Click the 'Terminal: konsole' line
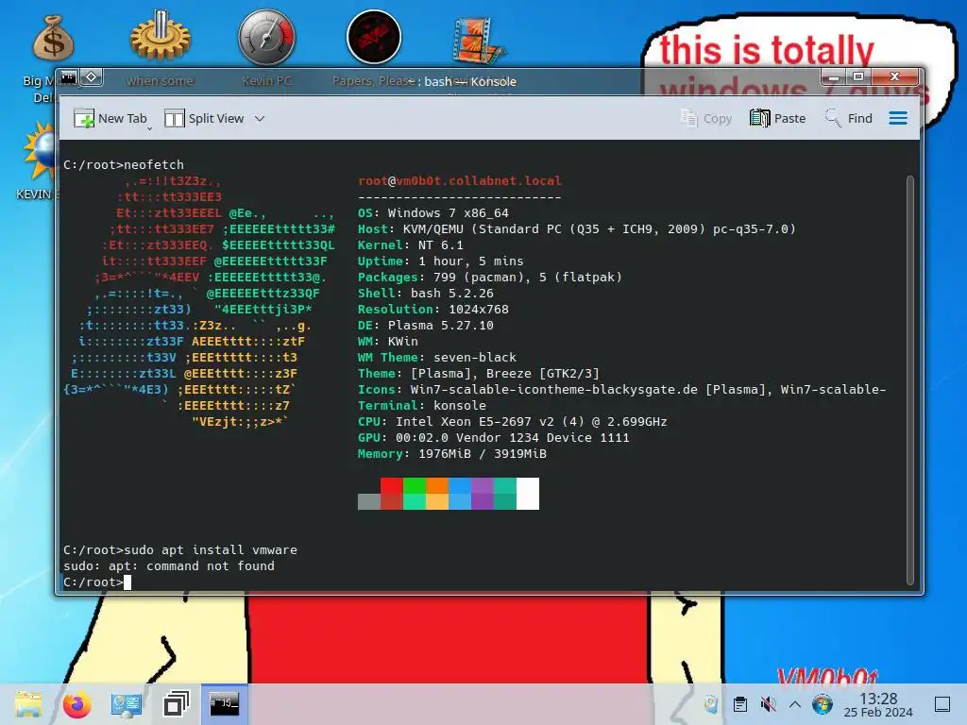 [x=422, y=405]
